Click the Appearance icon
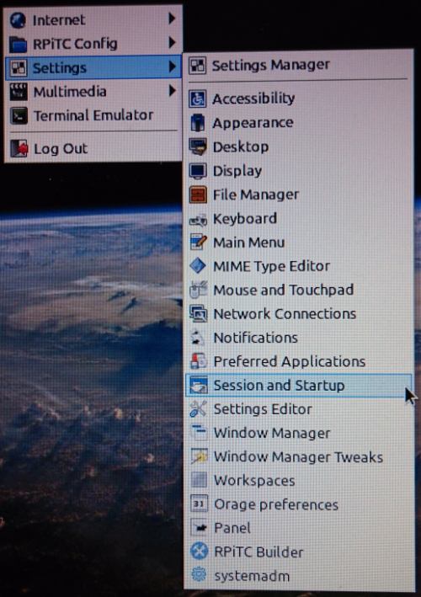Viewport: 421px width, 597px height. 198,123
